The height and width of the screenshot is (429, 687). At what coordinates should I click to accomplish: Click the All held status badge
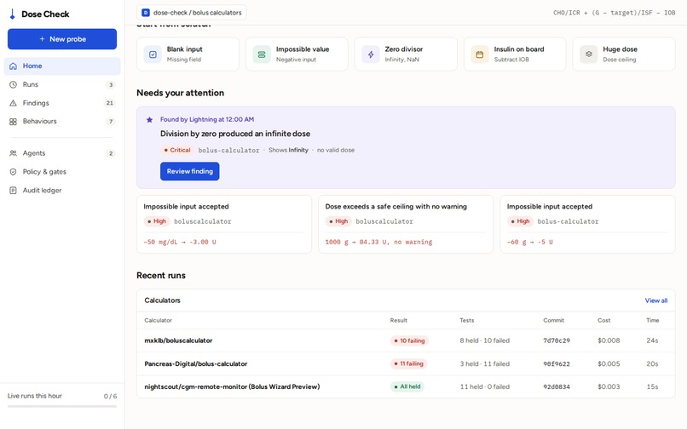point(407,386)
